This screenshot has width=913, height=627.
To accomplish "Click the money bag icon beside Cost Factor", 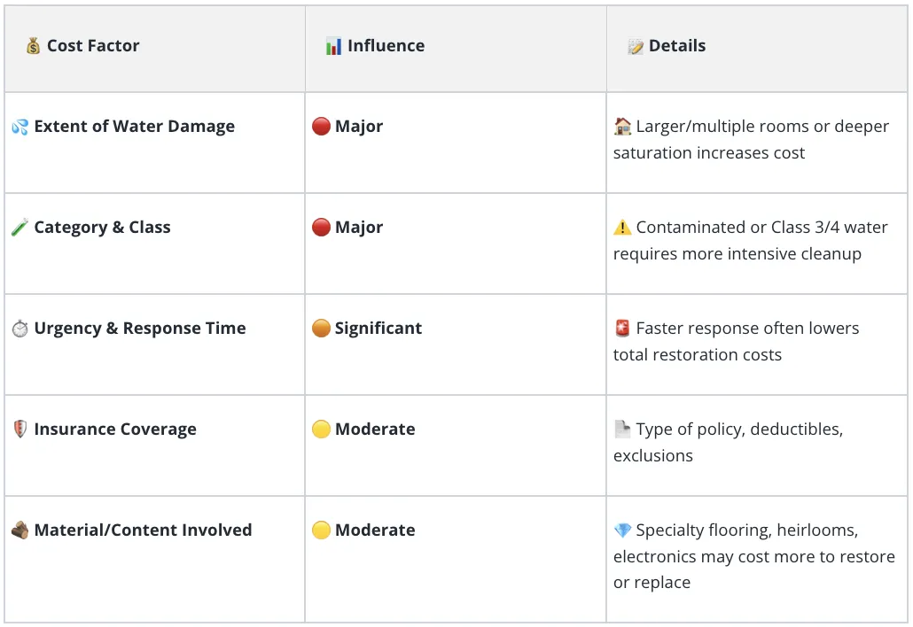I will (33, 46).
